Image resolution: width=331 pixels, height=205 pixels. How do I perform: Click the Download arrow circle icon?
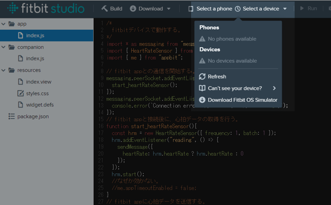133,8
